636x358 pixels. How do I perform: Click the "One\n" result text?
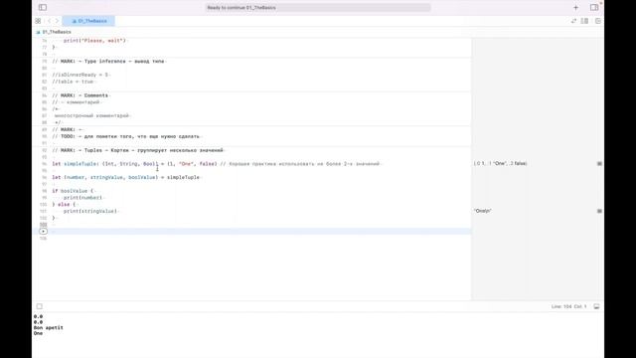click(x=483, y=211)
